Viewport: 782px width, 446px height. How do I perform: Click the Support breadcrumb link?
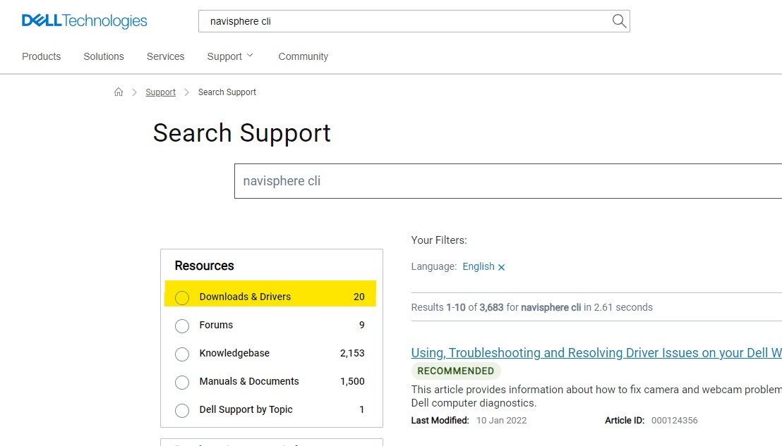160,92
